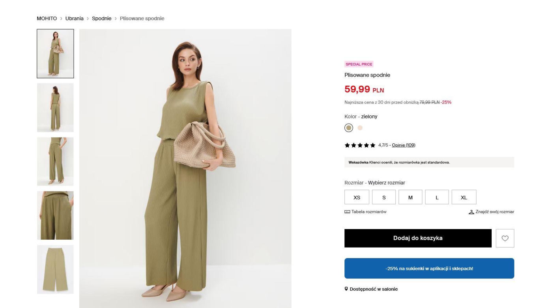Image resolution: width=550 pixels, height=308 pixels.
Task: Click the star rating icons
Action: coord(360,145)
